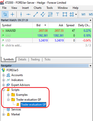Switch to the Trading tab
Screen dimensions: 93x121
[35, 59]
